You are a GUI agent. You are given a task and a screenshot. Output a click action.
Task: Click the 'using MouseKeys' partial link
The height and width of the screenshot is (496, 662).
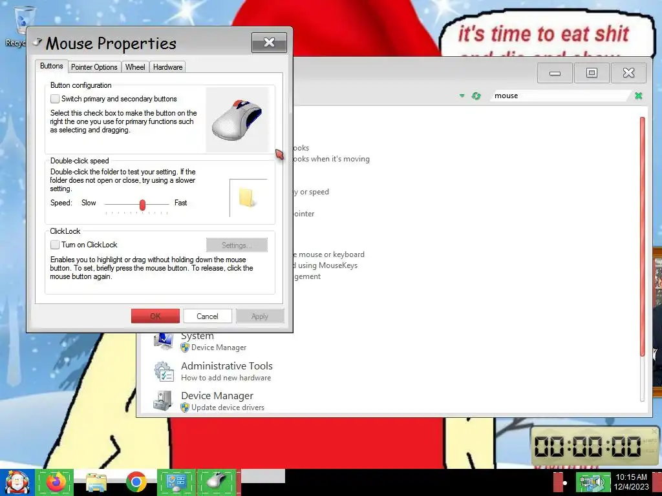coord(326,265)
